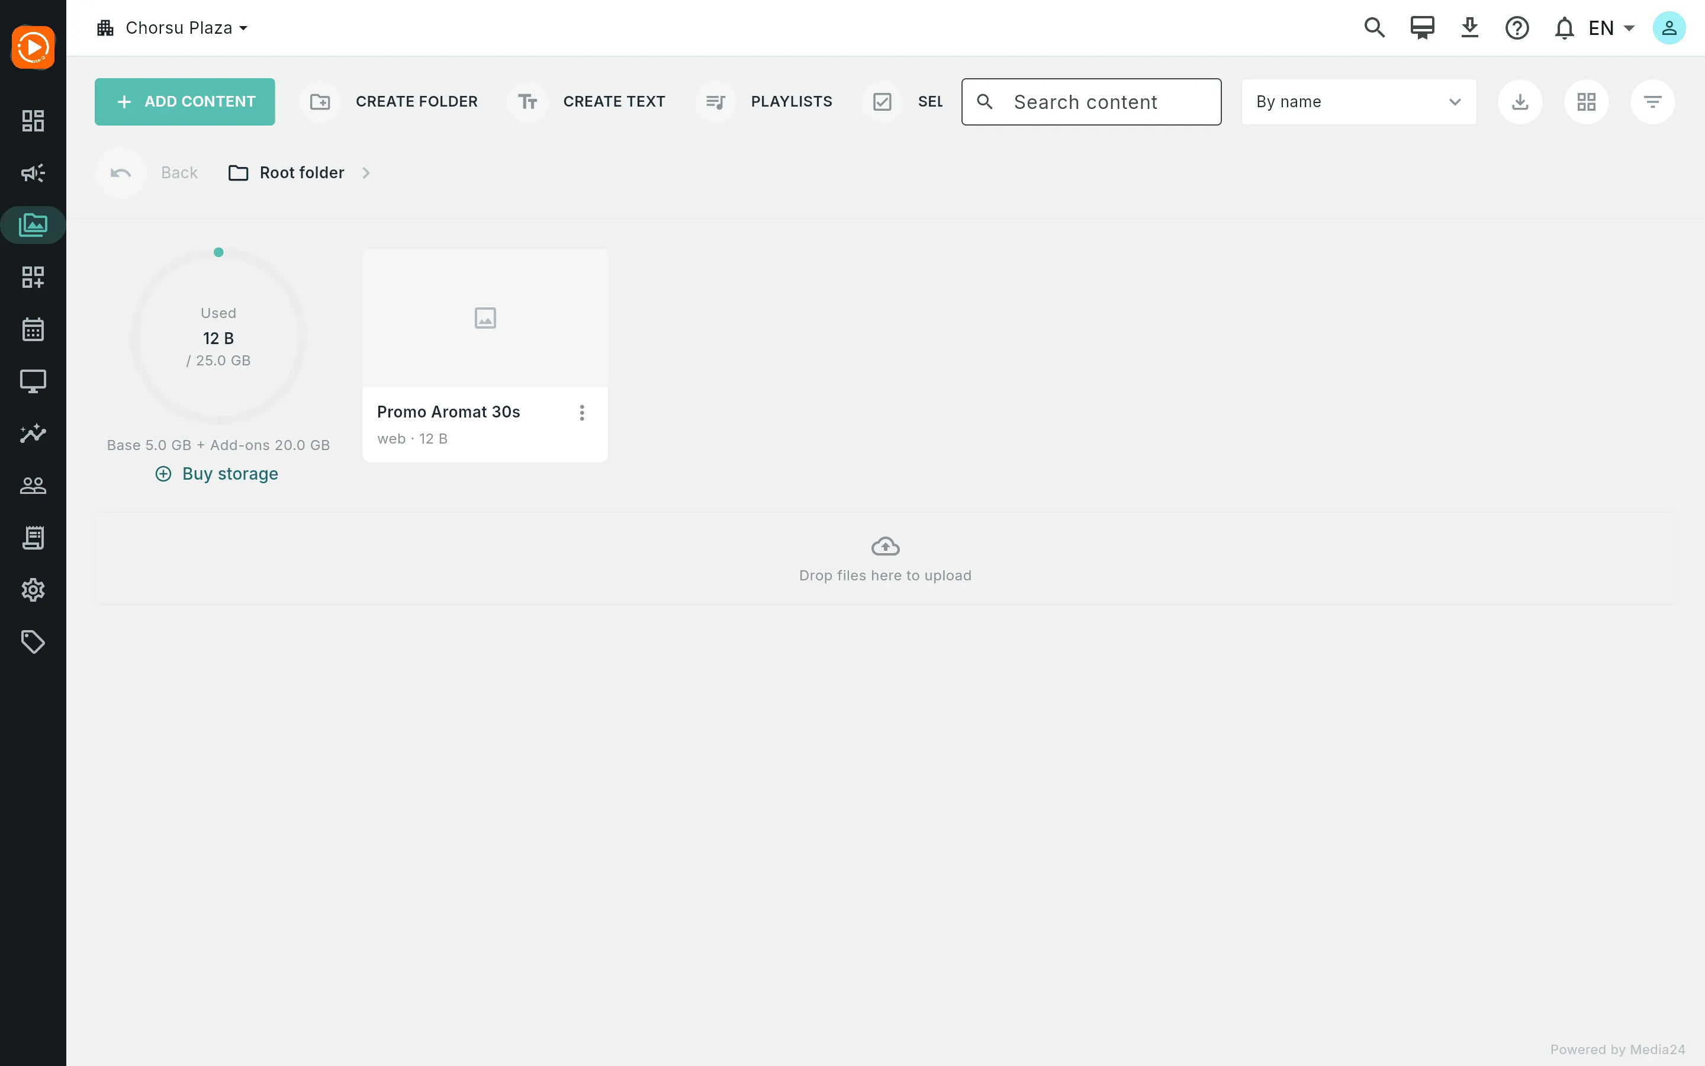
Task: Click the orange Media24 logo icon
Action: point(33,47)
